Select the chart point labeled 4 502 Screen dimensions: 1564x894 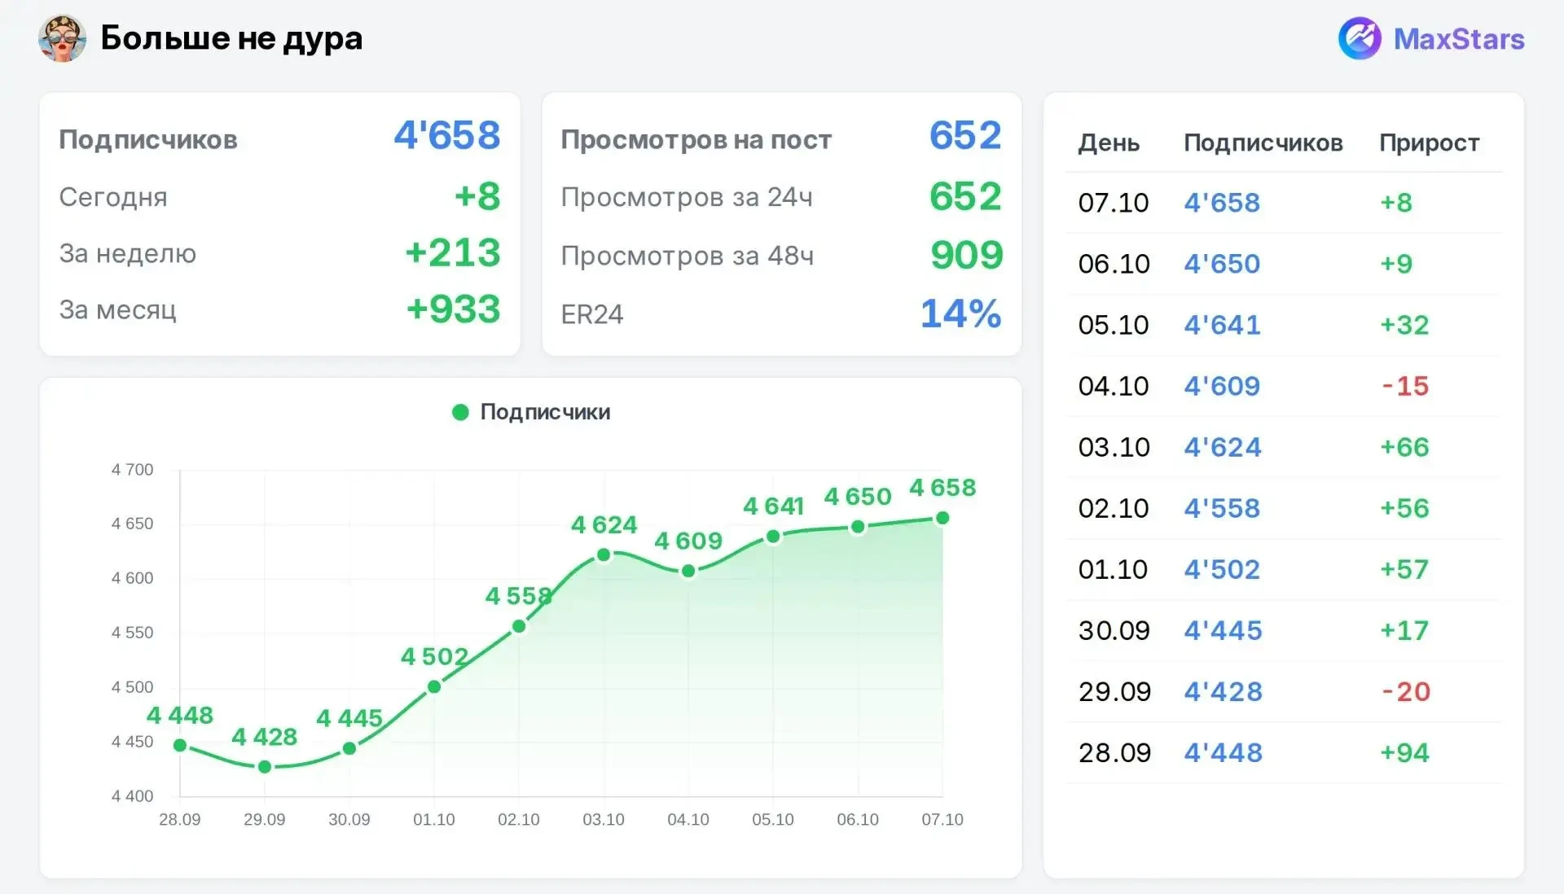434,686
